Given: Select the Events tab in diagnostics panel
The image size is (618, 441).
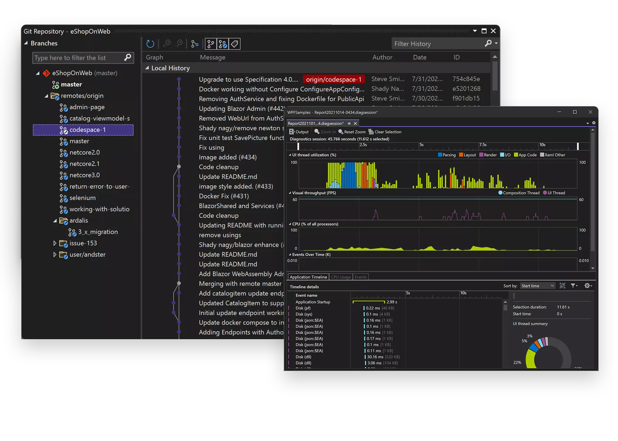Looking at the screenshot, I should click(360, 277).
